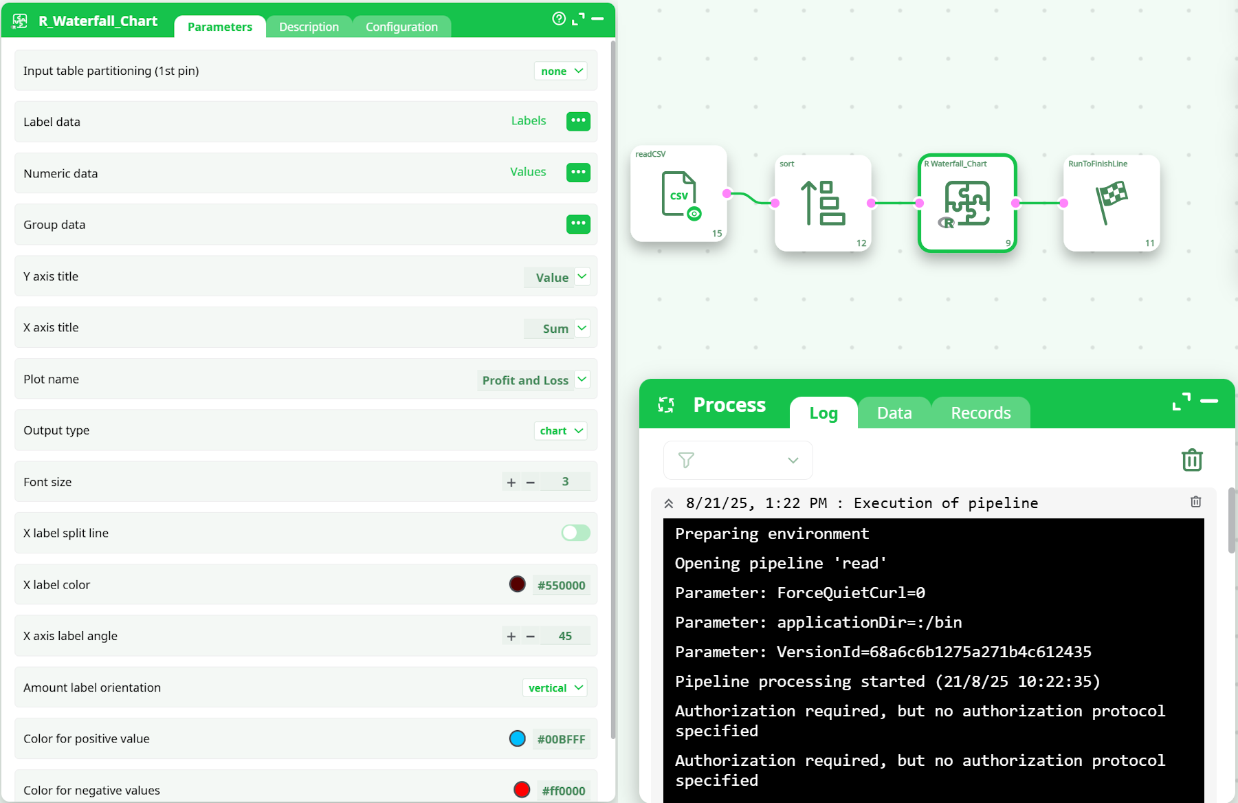Open the Records tab in Process

(x=980, y=413)
